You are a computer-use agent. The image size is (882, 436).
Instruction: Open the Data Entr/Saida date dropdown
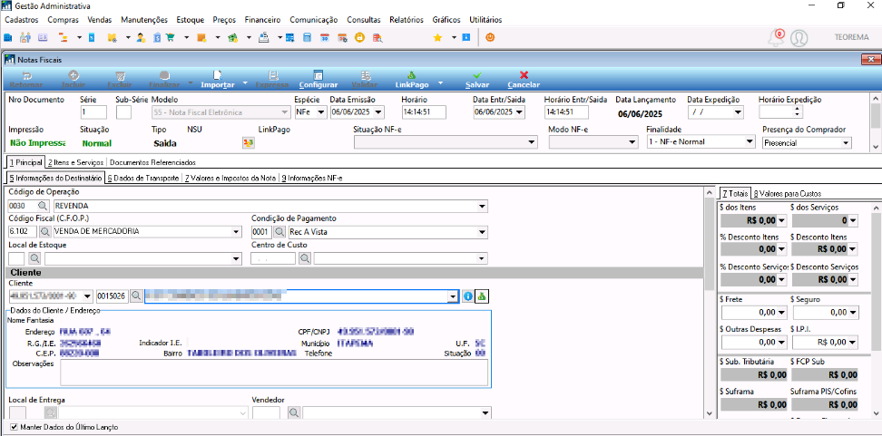519,112
